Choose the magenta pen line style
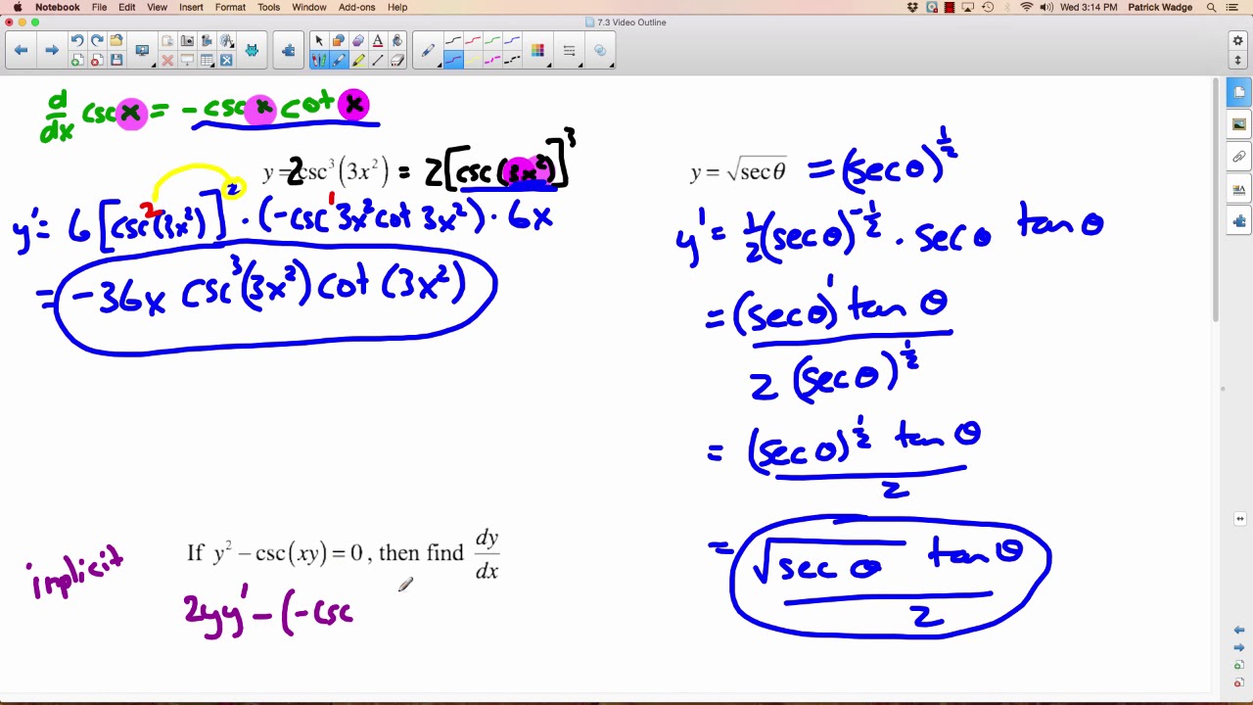This screenshot has height=705, width=1253. coord(492,60)
